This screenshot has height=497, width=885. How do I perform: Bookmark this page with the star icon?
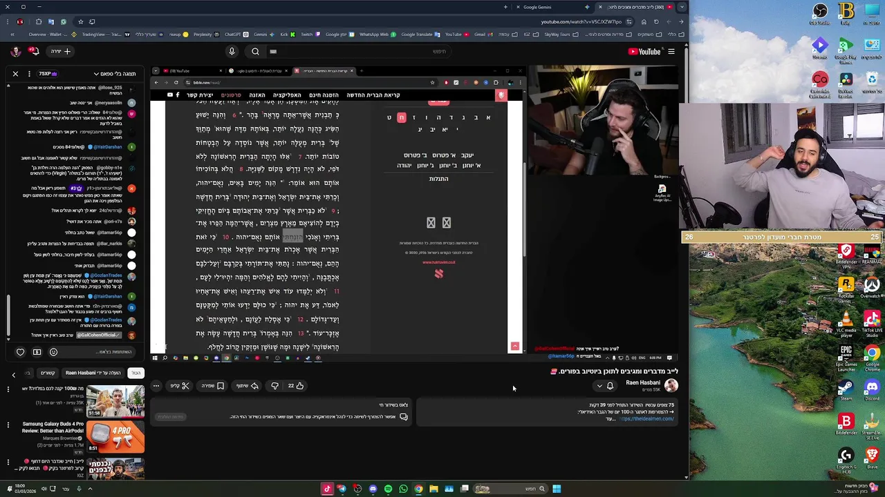(x=80, y=21)
